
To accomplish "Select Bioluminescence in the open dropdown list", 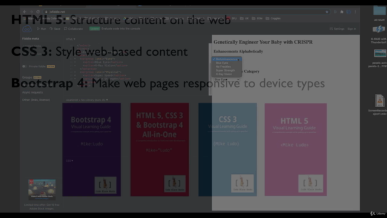I will pyautogui.click(x=227, y=59).
